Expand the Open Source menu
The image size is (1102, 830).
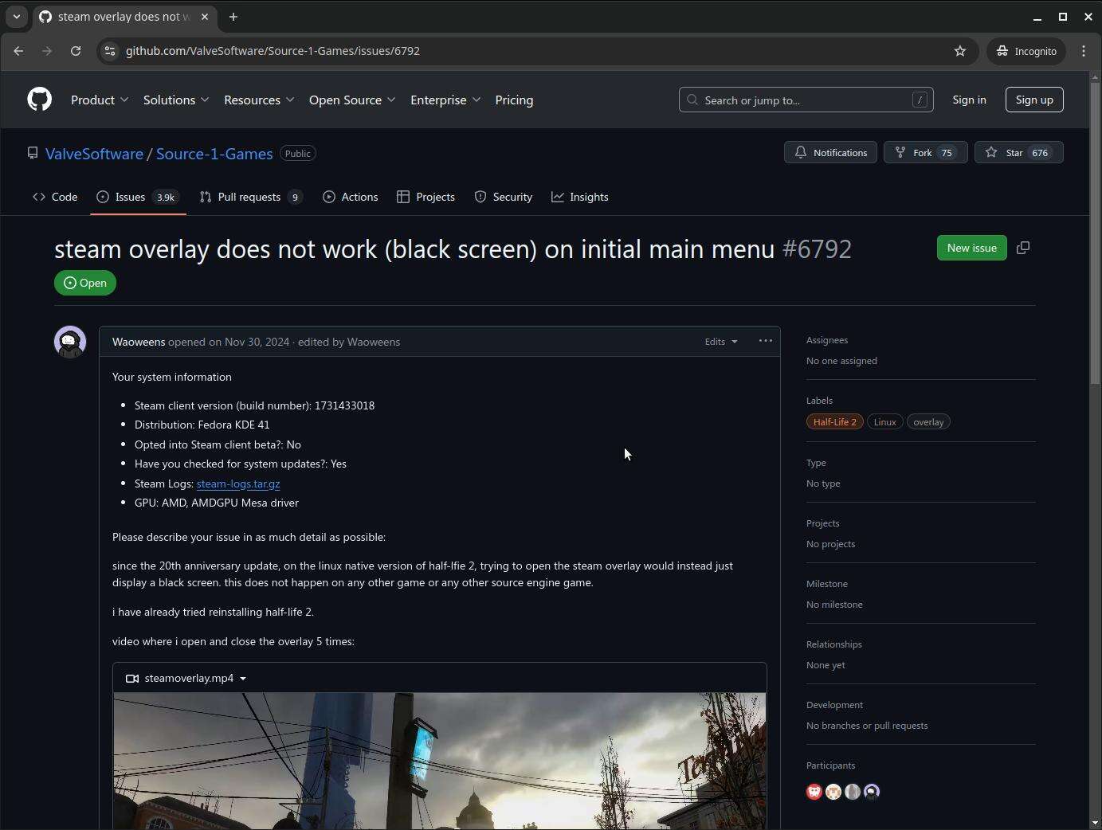click(351, 100)
